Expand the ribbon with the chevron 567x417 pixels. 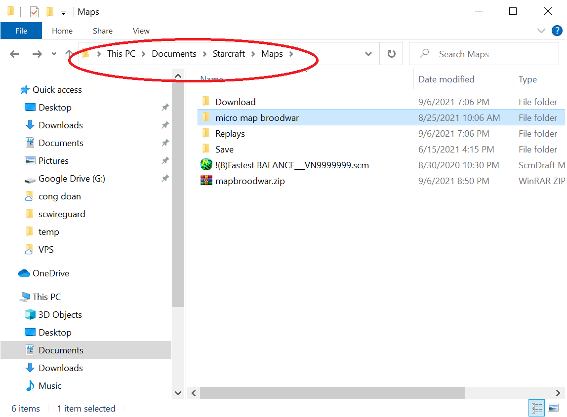pyautogui.click(x=541, y=31)
